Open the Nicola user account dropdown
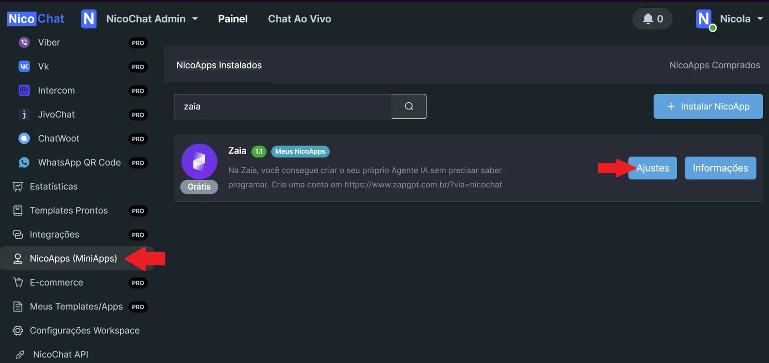This screenshot has width=769, height=363. pyautogui.click(x=729, y=19)
